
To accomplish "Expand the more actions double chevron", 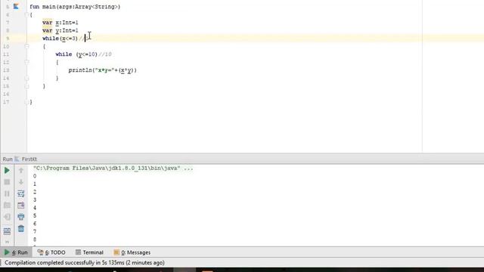I will 7,242.
